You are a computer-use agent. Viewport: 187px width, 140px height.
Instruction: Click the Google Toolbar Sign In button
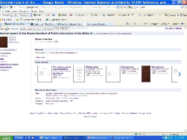point(149,15)
